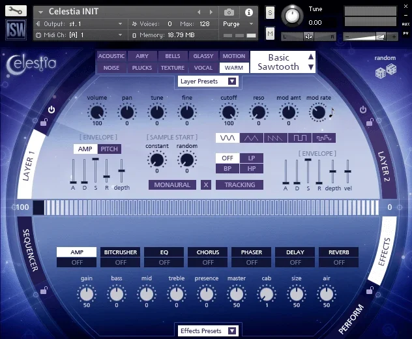The image size is (412, 339).
Task: Select random stepped LFO waveform
Action: pyautogui.click(x=324, y=138)
